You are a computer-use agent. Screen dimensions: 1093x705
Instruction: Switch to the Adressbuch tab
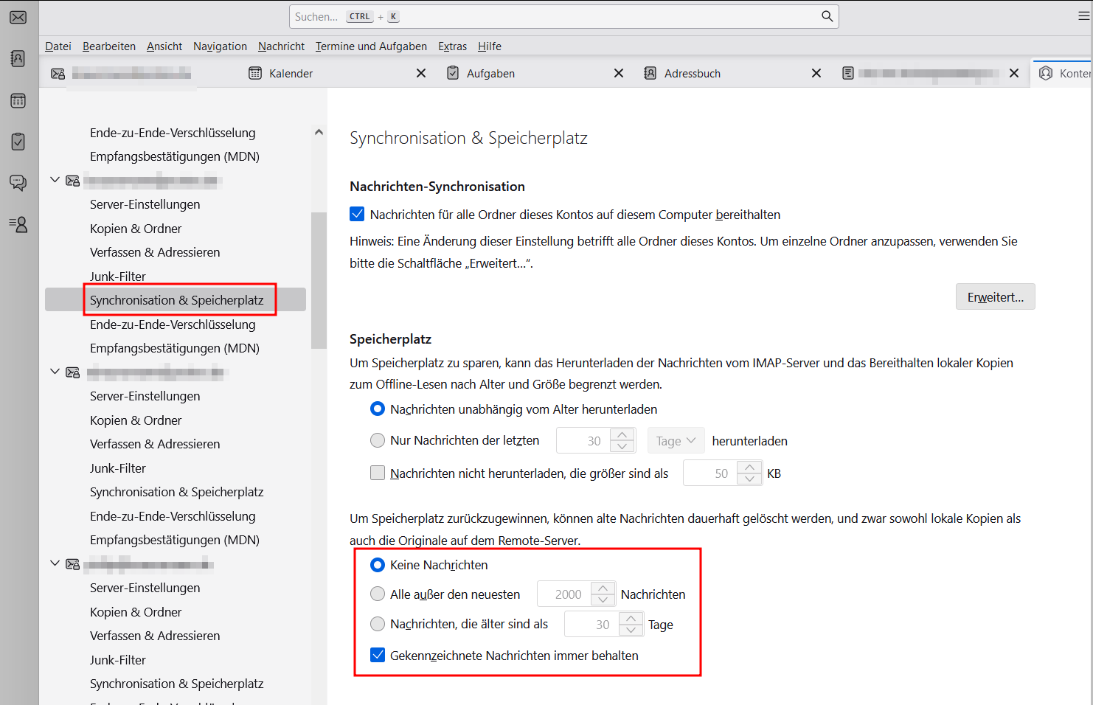click(x=692, y=73)
